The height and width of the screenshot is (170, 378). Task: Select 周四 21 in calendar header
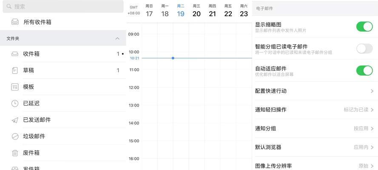[212, 11]
